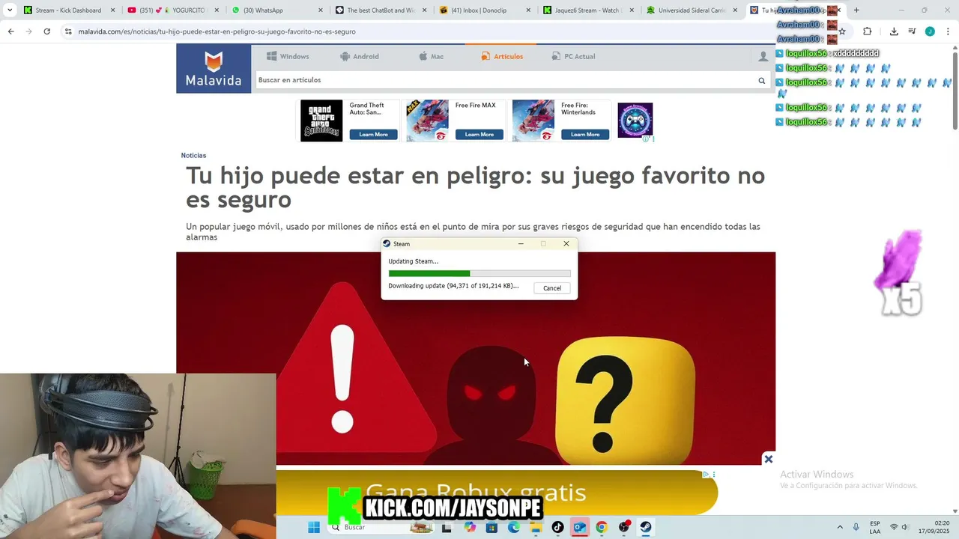Click the Malavida logo
959x539 pixels.
214,68
